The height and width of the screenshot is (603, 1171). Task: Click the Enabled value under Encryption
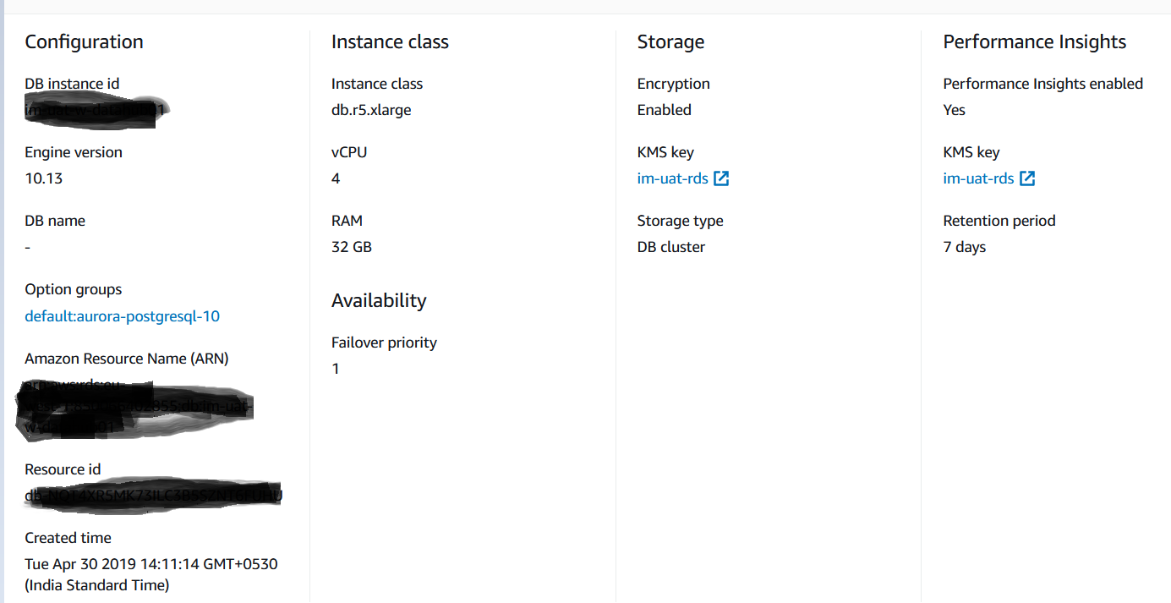(665, 110)
